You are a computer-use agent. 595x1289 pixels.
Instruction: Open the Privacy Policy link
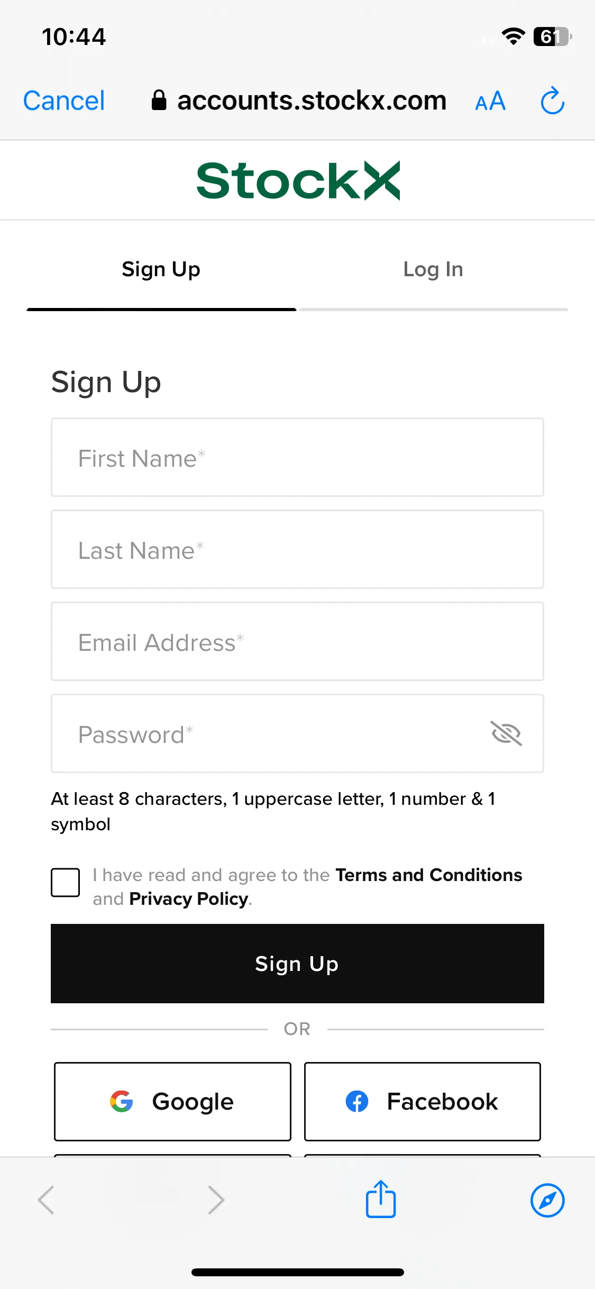tap(189, 899)
